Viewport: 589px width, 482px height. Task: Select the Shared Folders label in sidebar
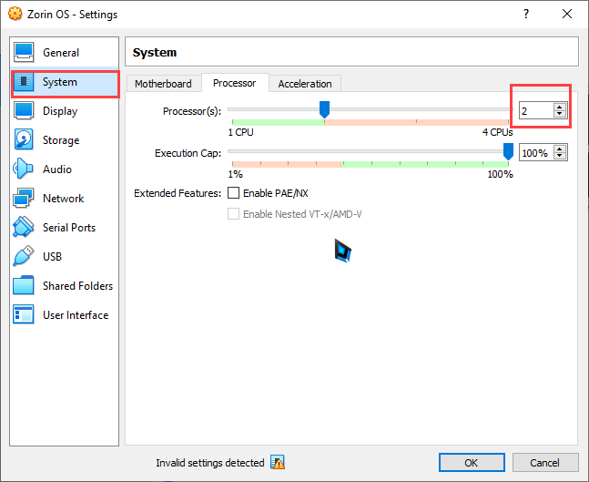coord(77,286)
